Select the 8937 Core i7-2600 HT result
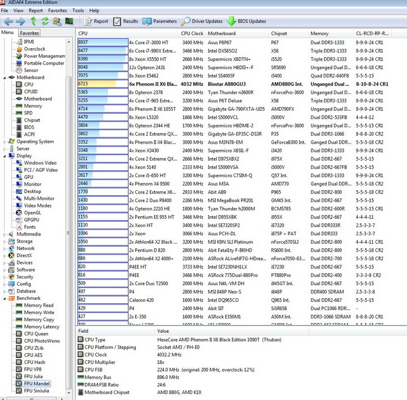 tap(230, 42)
